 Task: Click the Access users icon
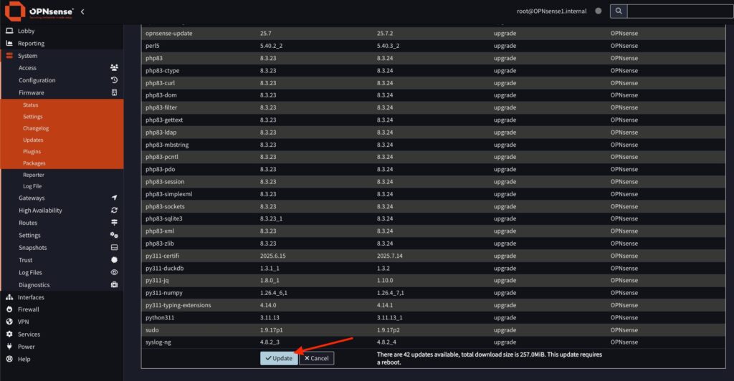point(114,68)
